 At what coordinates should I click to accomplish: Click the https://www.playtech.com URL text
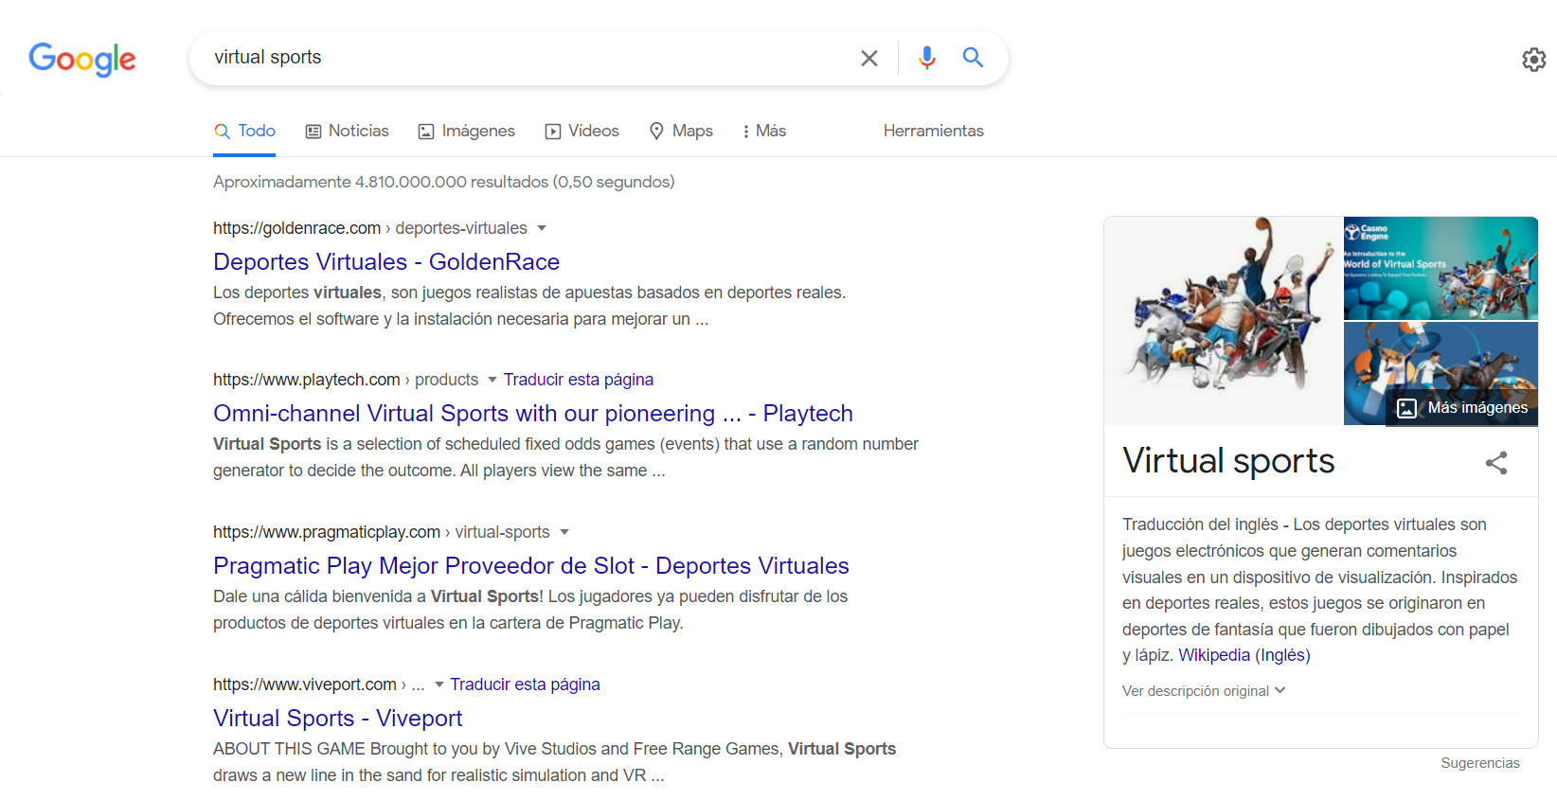pos(306,380)
